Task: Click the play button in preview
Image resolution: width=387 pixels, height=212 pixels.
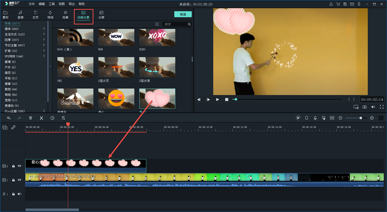Action: 218,99
